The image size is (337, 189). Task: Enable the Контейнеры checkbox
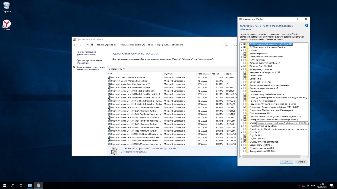point(245,91)
